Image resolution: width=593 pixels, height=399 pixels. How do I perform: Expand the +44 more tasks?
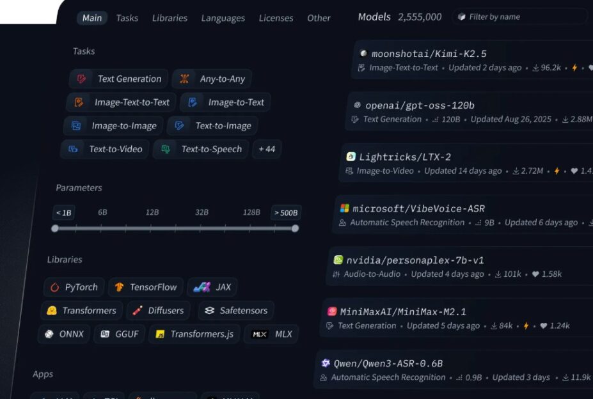(267, 149)
